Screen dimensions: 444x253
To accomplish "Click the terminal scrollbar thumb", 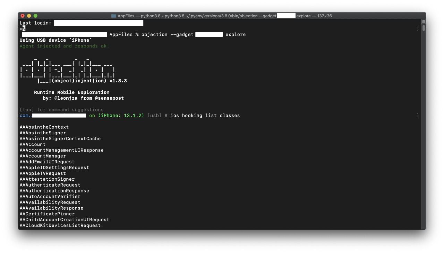I will coord(423,28).
